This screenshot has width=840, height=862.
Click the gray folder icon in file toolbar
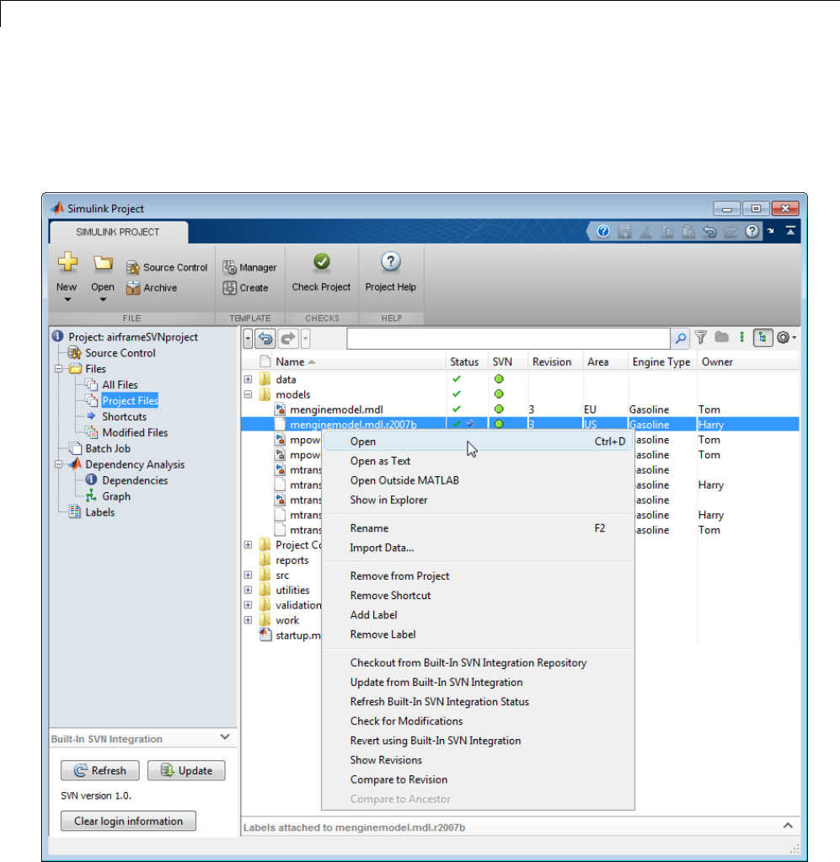click(721, 337)
